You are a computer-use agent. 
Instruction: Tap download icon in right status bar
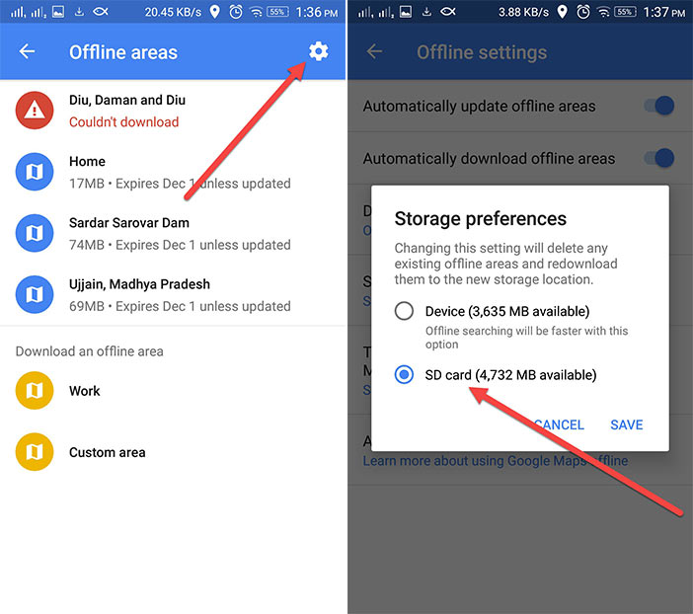point(426,12)
